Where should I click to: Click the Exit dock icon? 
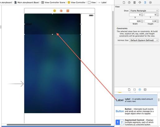(68, 11)
